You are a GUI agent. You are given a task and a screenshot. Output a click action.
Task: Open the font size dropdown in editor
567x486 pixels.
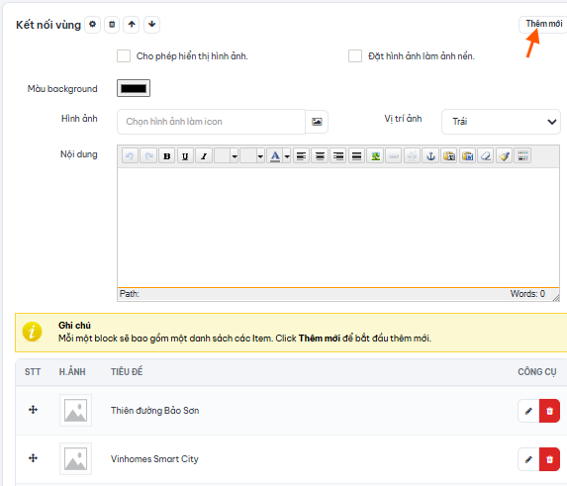coord(252,155)
